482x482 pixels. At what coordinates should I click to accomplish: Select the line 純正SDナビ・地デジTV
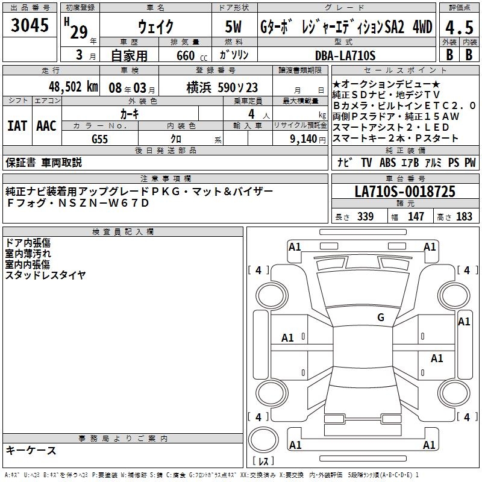[x=386, y=95]
